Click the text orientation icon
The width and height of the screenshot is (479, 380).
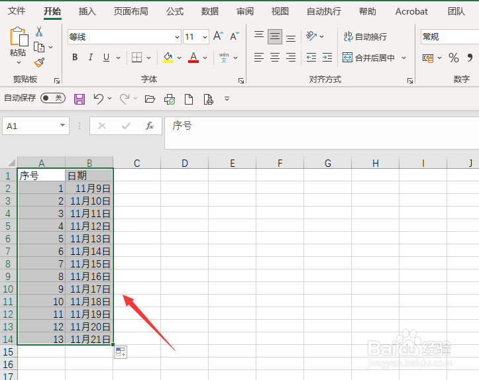pyautogui.click(x=311, y=36)
